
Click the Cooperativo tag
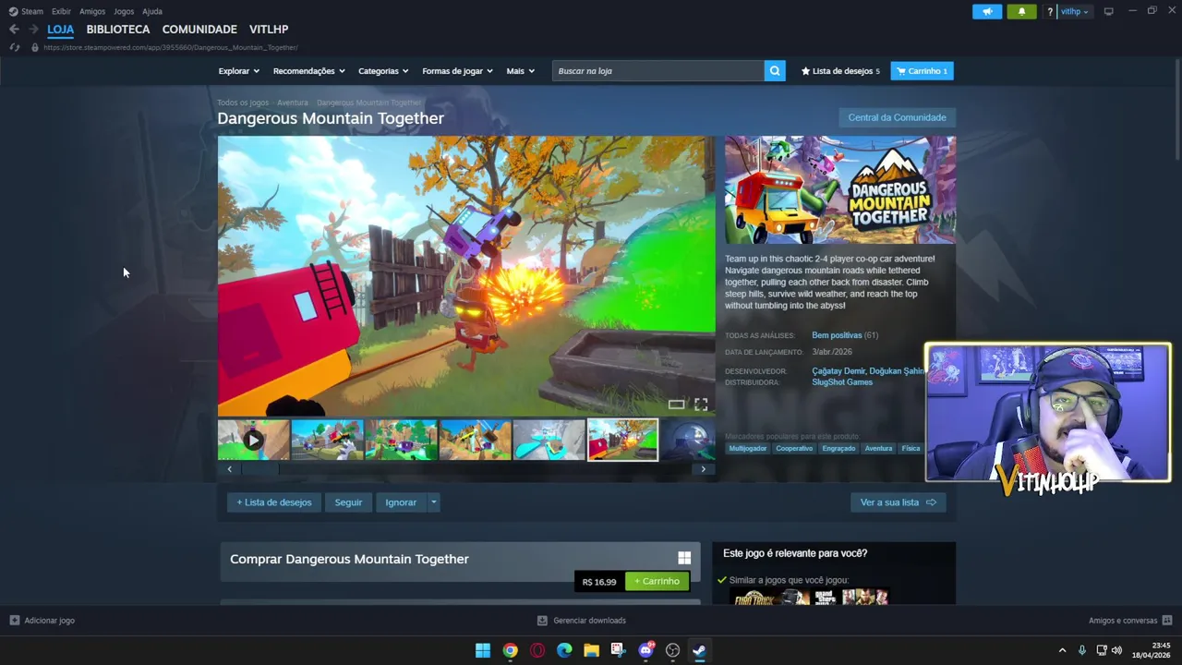click(794, 449)
